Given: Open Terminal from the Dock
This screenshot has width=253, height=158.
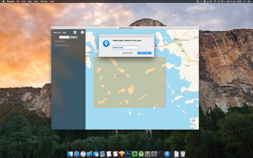Looking at the screenshot, I should pyautogui.click(x=160, y=154).
